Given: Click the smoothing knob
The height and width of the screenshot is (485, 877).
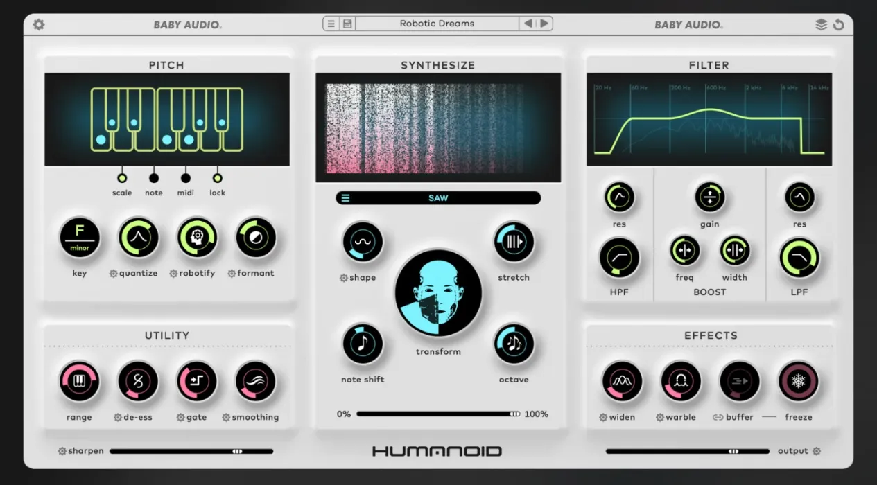Looking at the screenshot, I should click(256, 381).
